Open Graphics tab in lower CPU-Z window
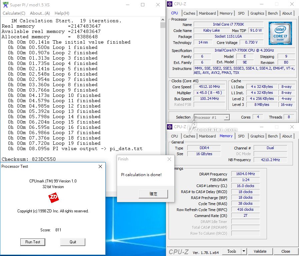This screenshot has width=299, height=256. coord(257,136)
